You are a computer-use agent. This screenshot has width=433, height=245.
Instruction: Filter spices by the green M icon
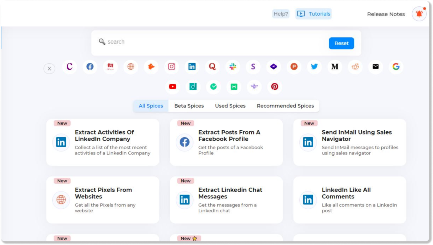(x=234, y=87)
